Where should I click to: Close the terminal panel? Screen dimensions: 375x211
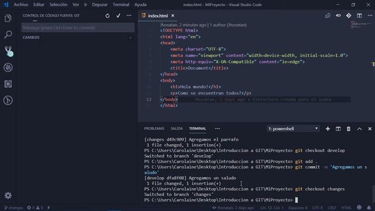point(370,129)
